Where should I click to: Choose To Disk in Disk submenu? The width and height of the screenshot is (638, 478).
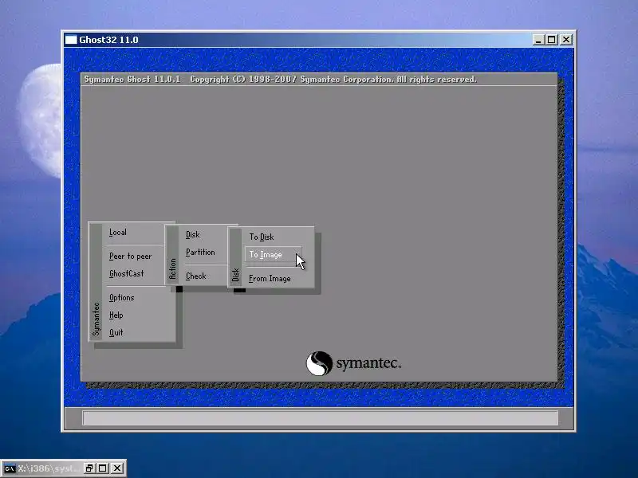(x=262, y=237)
